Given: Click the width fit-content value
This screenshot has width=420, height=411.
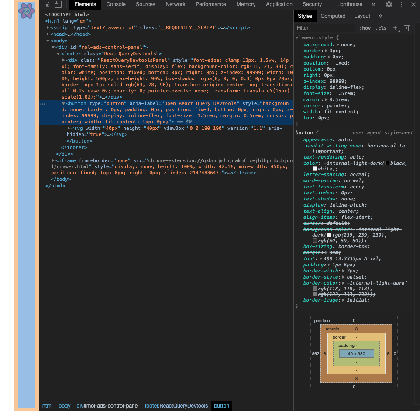Looking at the screenshot, I should pos(340,112).
